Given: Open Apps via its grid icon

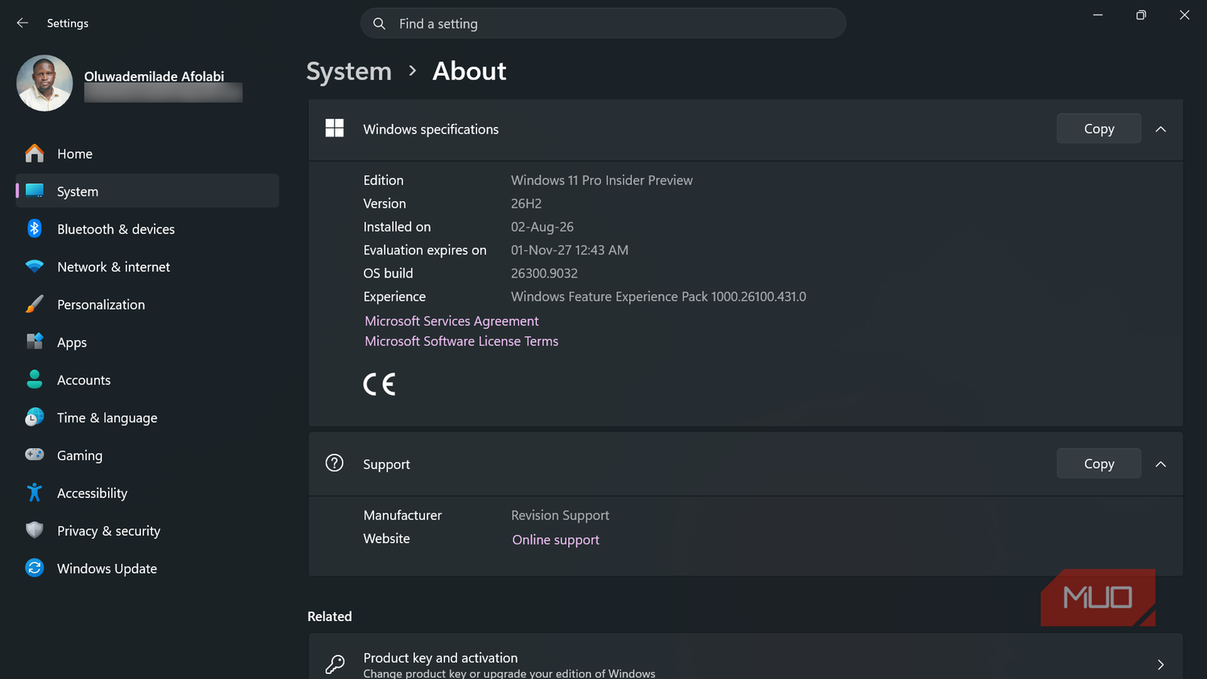Looking at the screenshot, I should pos(35,341).
